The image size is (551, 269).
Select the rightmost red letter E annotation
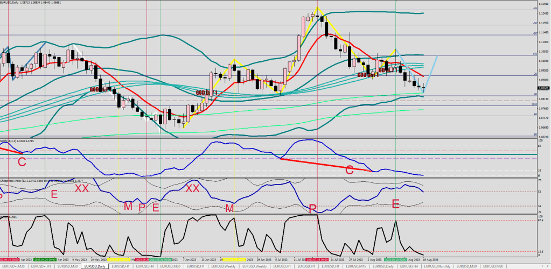coord(395,203)
